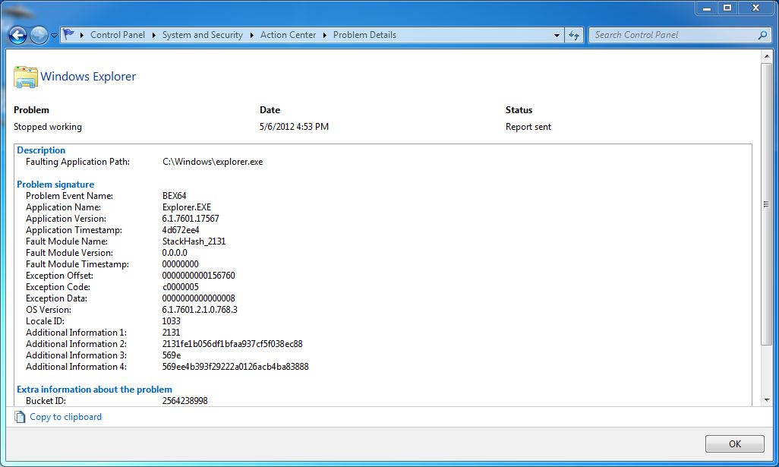The height and width of the screenshot is (467, 779).
Task: Expand the address bar history dropdown
Action: (x=557, y=35)
